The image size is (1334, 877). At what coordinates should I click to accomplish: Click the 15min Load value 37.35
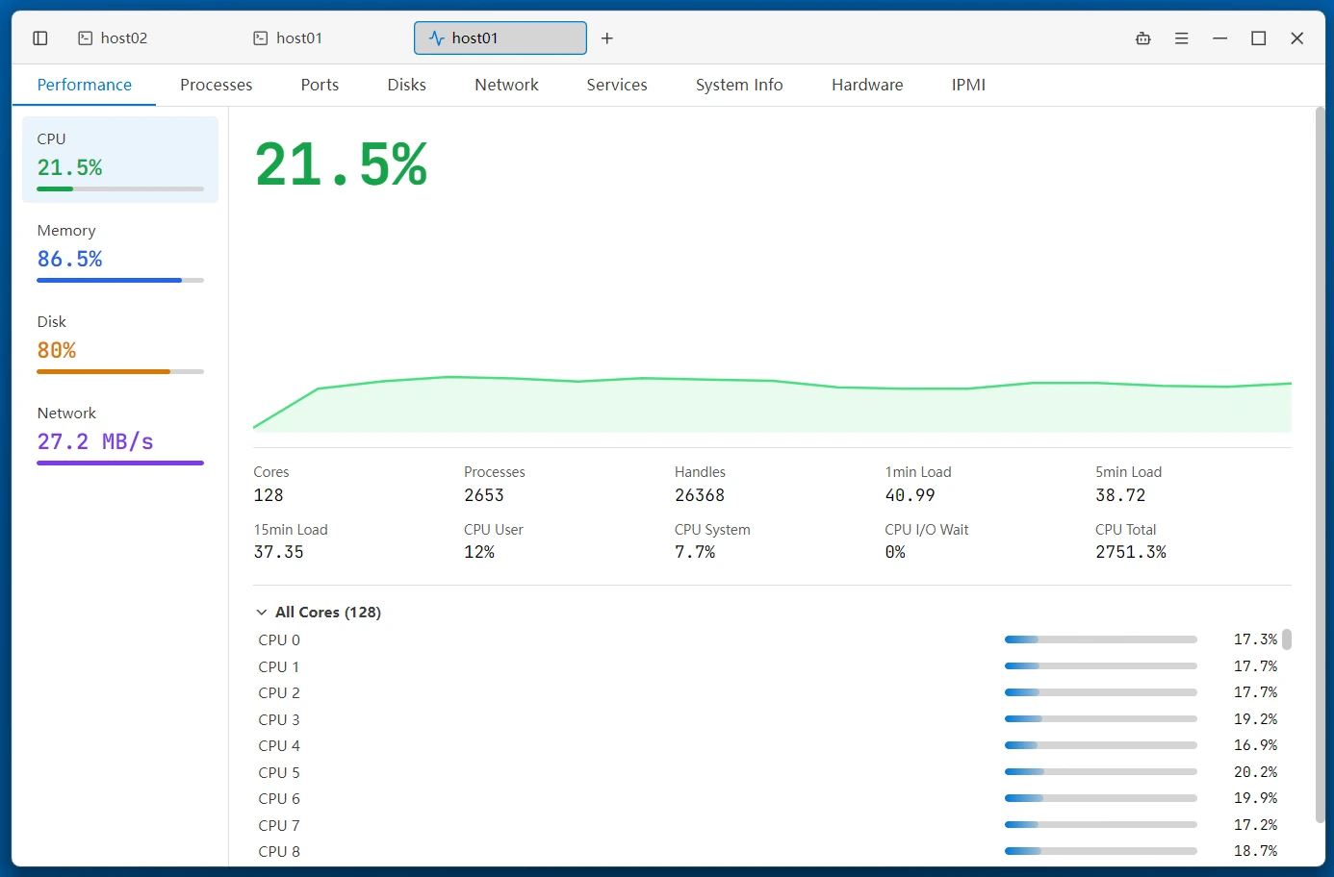(x=279, y=552)
